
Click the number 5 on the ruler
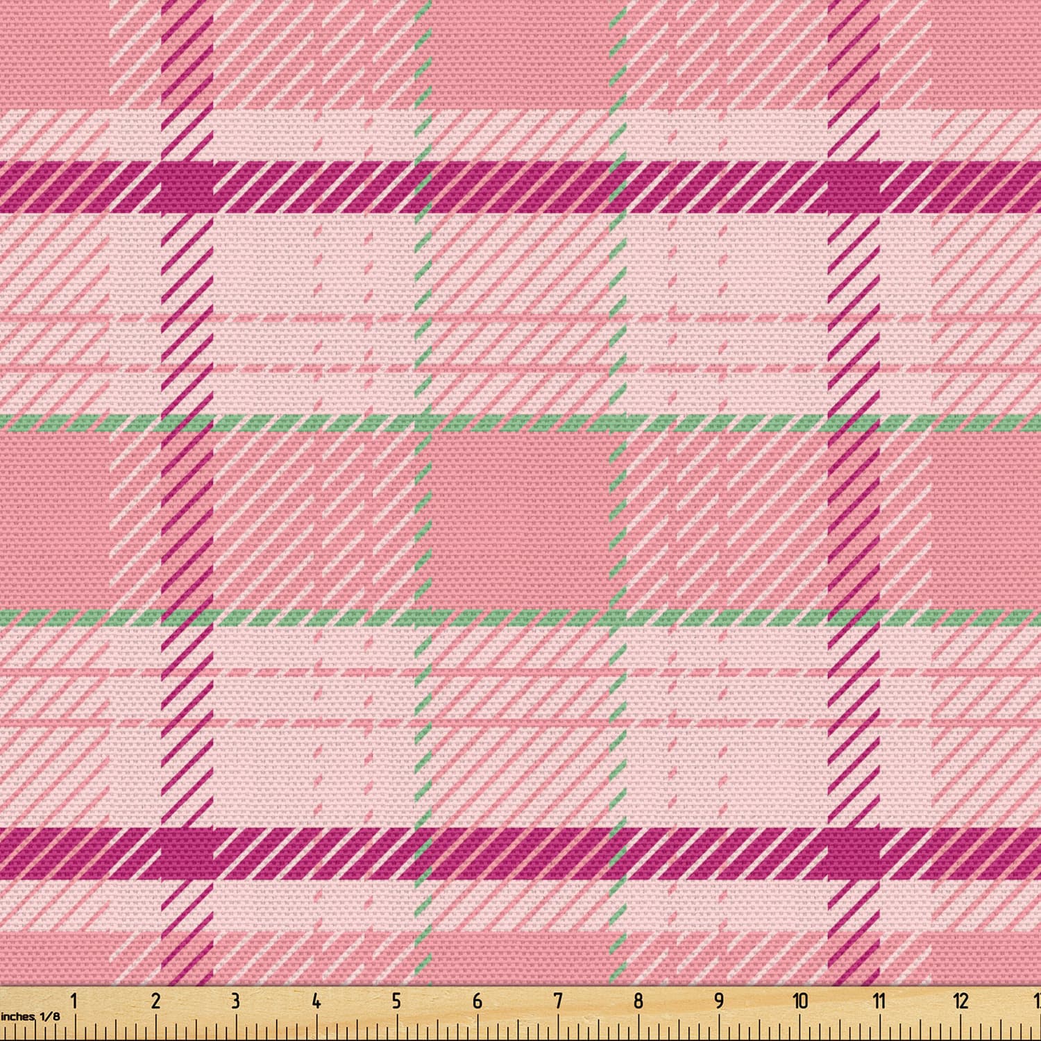[x=396, y=1000]
